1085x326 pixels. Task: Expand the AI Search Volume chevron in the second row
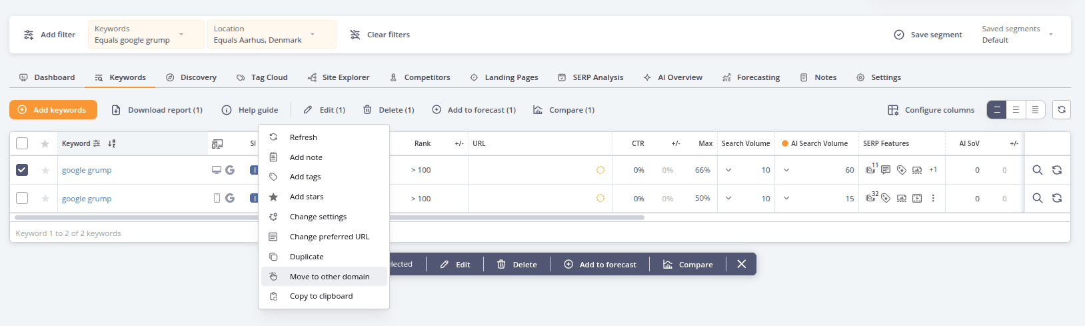786,198
